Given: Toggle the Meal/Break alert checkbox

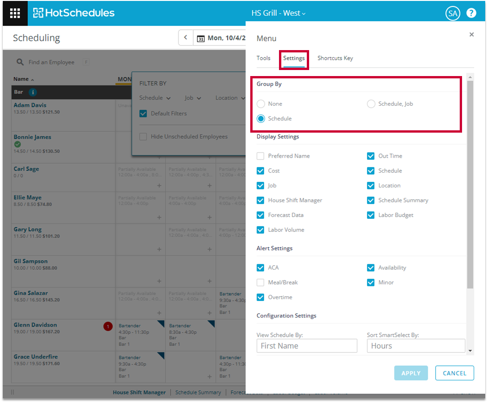Looking at the screenshot, I should [261, 282].
